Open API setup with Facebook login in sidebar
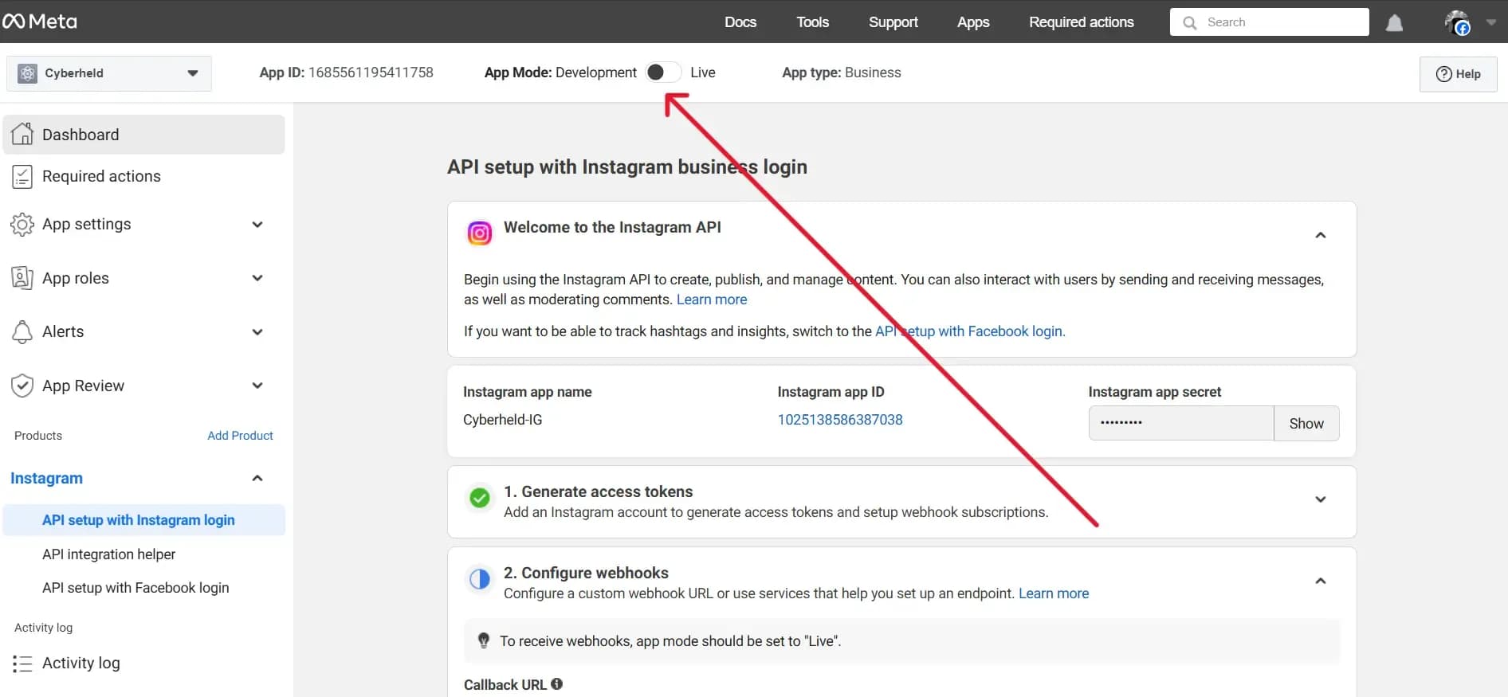 pyautogui.click(x=135, y=588)
